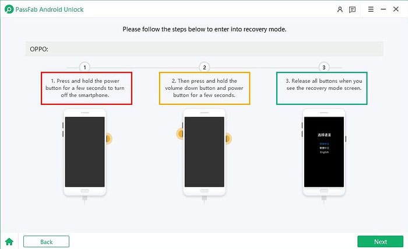This screenshot has height=249, width=408.
Task: Click the green home icon
Action: point(9,241)
